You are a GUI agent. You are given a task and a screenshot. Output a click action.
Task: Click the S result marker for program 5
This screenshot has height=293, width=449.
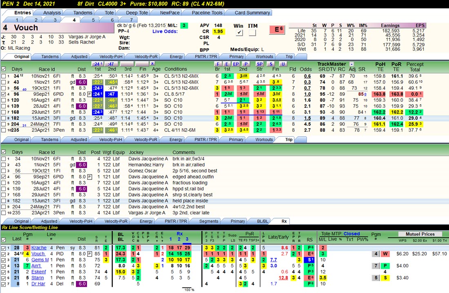click(x=385, y=278)
